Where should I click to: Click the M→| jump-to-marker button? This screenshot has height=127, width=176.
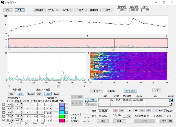point(161,110)
